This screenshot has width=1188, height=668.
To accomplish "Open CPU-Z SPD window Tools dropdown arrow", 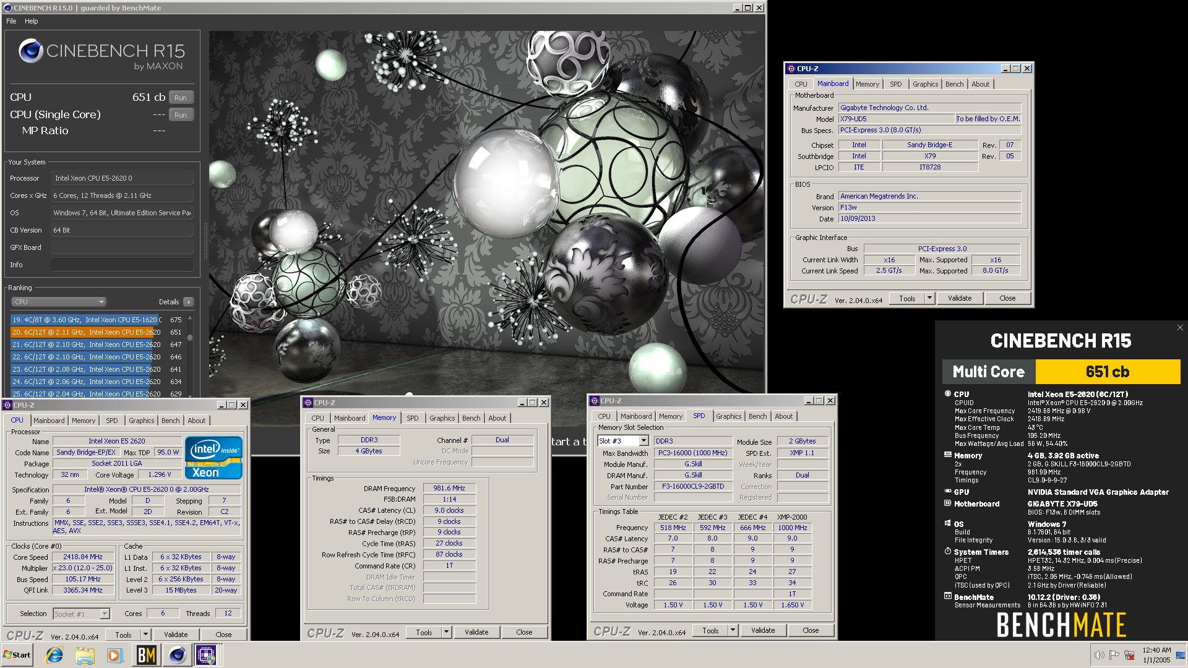I will pyautogui.click(x=733, y=630).
